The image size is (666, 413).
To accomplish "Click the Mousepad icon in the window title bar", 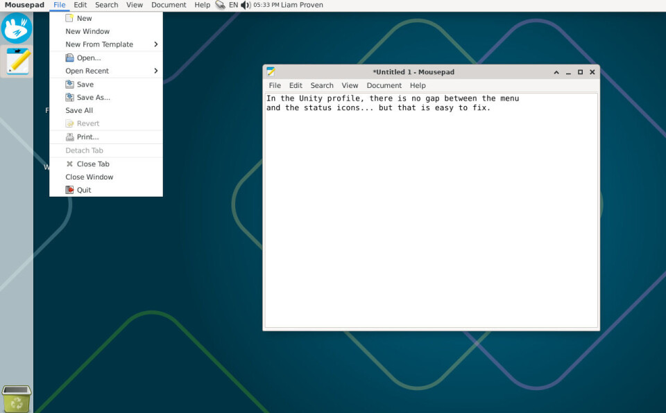I will [x=271, y=72].
